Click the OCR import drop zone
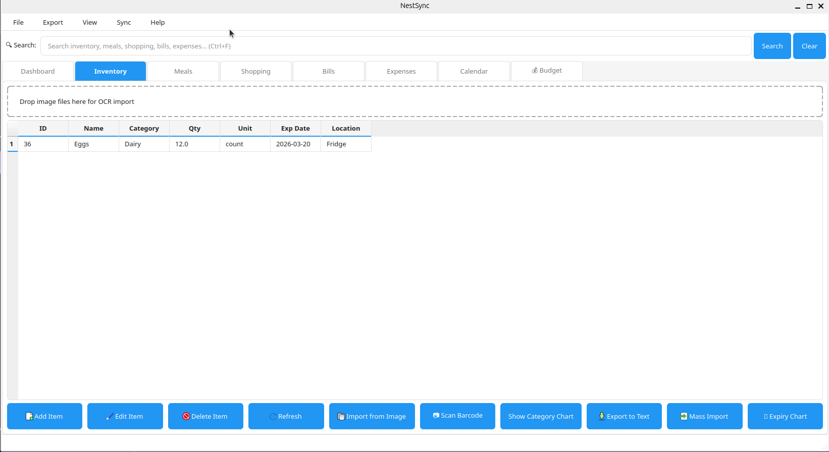 (415, 101)
